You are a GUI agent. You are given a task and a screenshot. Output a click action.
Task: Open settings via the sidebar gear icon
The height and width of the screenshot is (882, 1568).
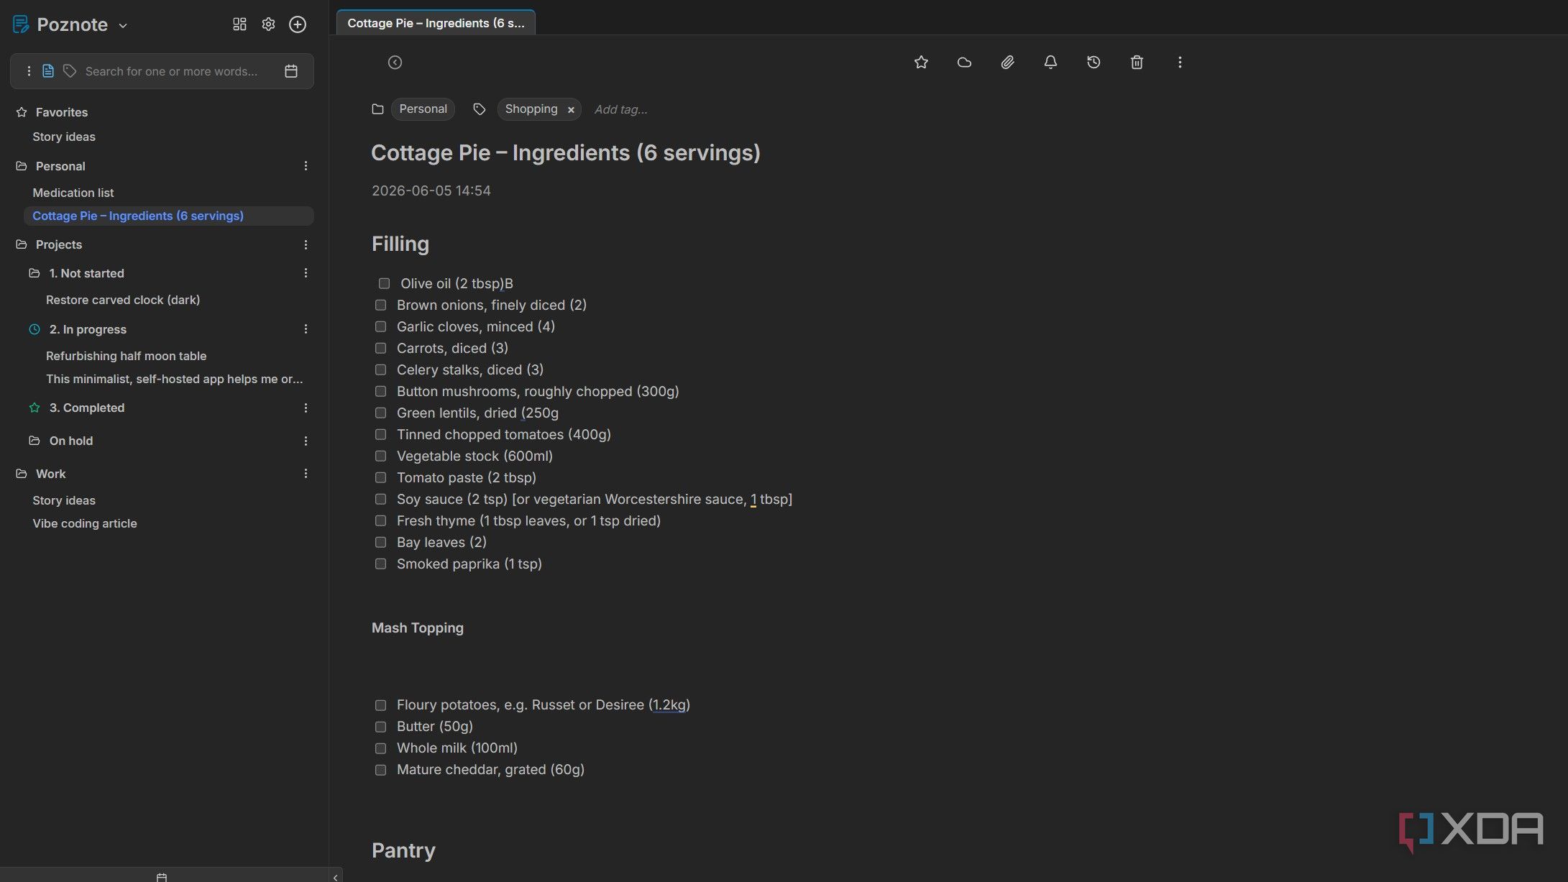[x=268, y=24]
